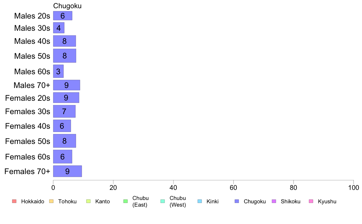The image size is (362, 224).
Task: Click the Kyushu legend label
Action: tap(327, 201)
